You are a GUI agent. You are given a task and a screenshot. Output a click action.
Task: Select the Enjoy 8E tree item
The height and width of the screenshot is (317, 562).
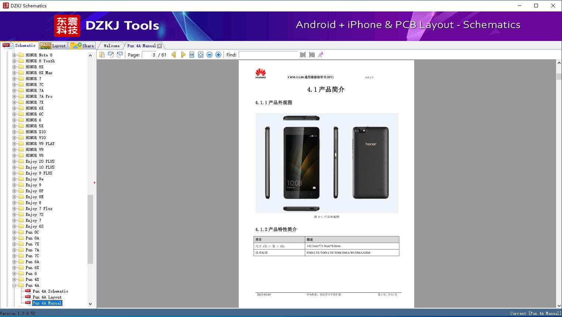point(34,197)
